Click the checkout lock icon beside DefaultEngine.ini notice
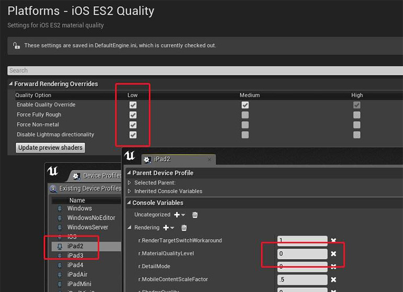Image resolution: width=403 pixels, height=292 pixels. point(16,46)
